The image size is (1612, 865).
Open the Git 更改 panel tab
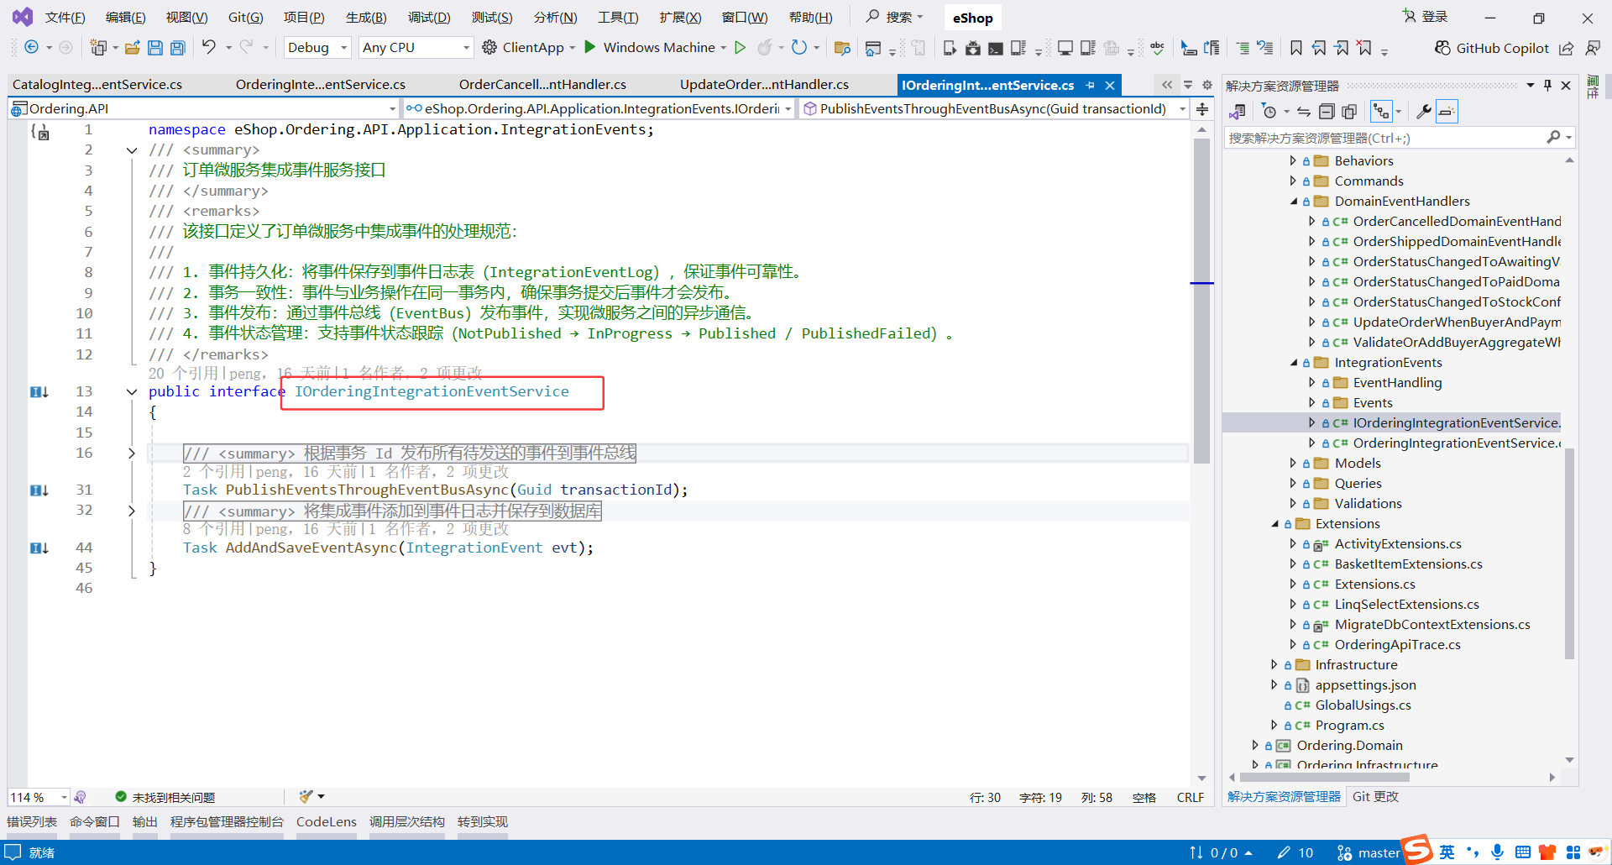click(1375, 796)
